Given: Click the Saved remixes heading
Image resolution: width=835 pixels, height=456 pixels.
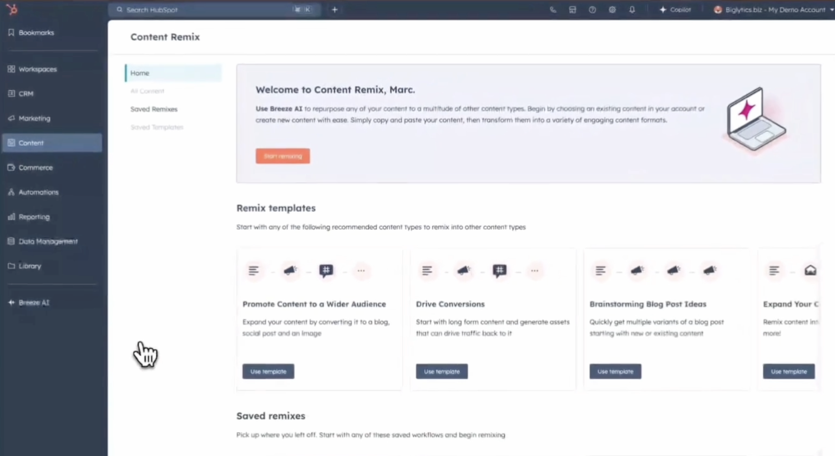Looking at the screenshot, I should point(271,416).
